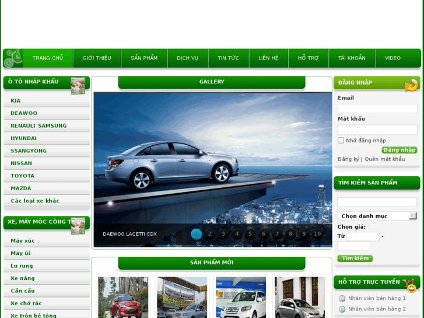Browse MAZDA cars
This screenshot has width=424, height=318.
[x=21, y=188]
